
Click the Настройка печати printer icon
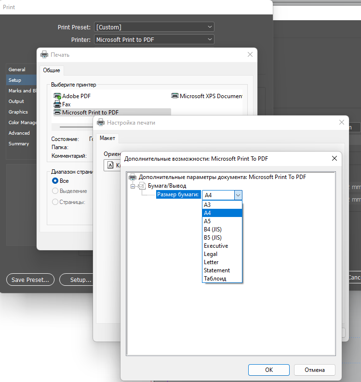[101, 122]
